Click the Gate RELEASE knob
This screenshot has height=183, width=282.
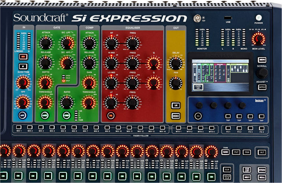[45, 63]
